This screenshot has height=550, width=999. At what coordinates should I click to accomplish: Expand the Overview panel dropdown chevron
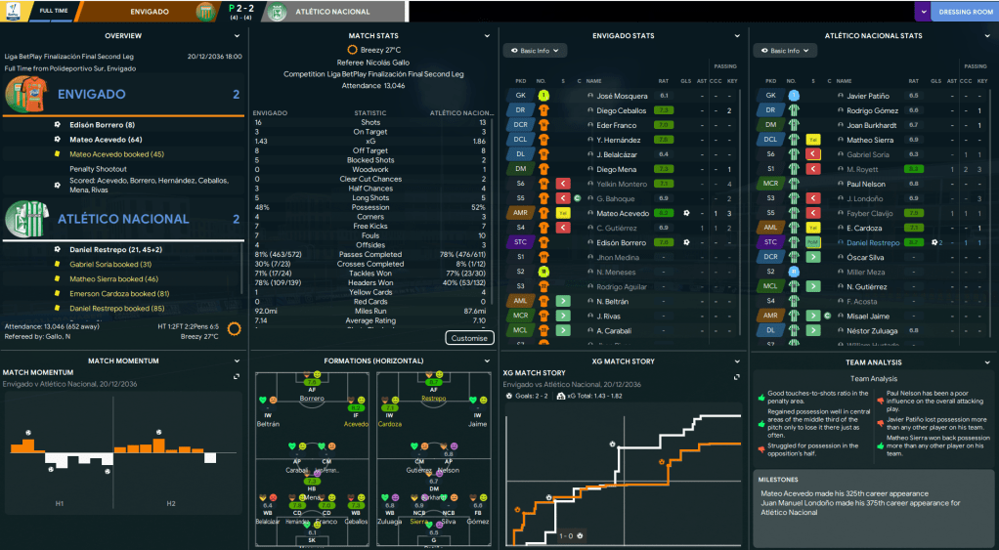237,36
